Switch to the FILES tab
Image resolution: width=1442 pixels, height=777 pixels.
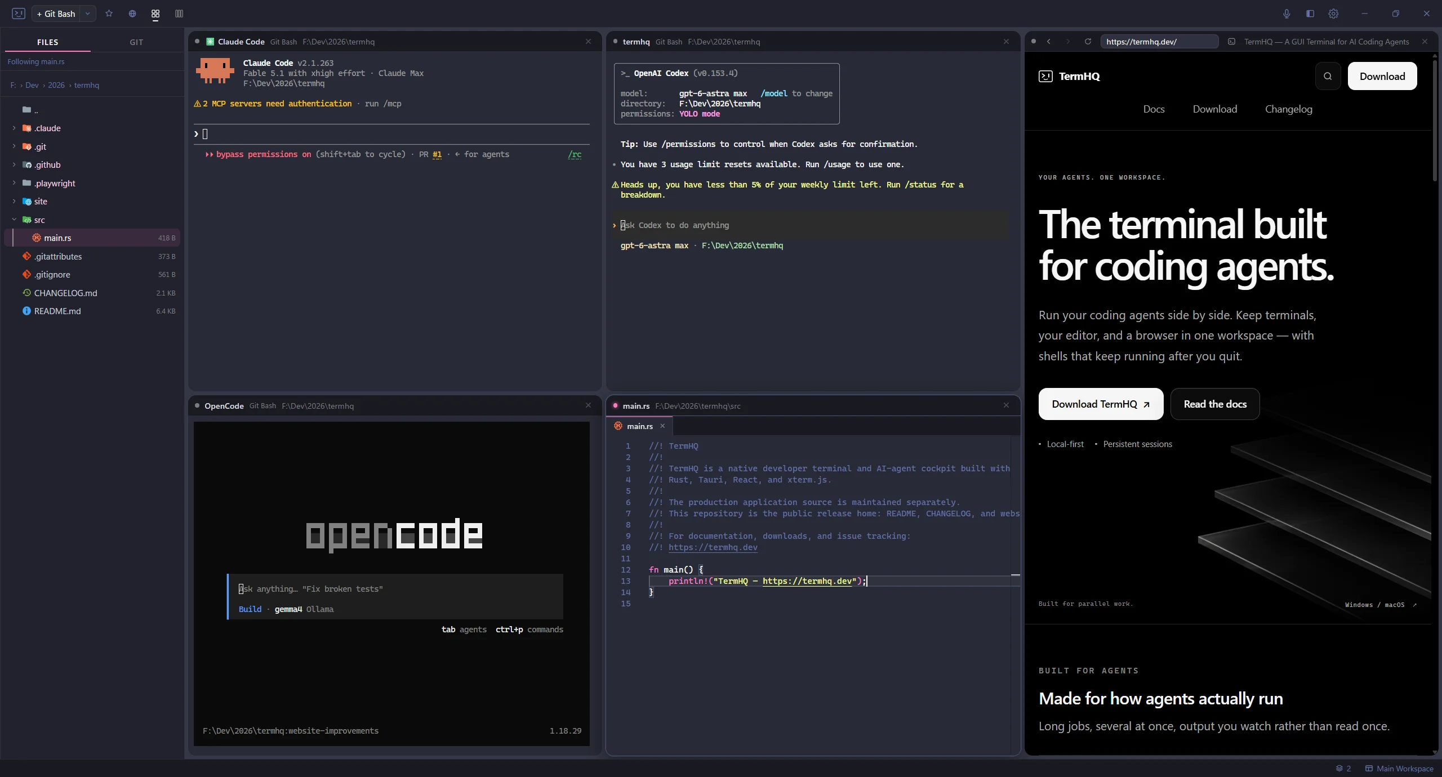(47, 42)
